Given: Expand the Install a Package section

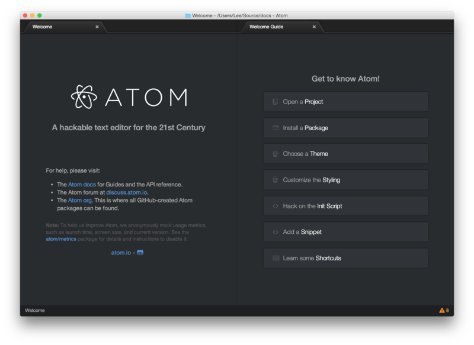Looking at the screenshot, I should point(345,128).
